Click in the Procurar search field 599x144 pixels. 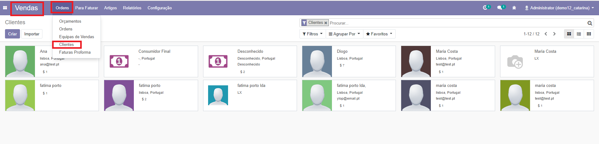click(x=455, y=23)
